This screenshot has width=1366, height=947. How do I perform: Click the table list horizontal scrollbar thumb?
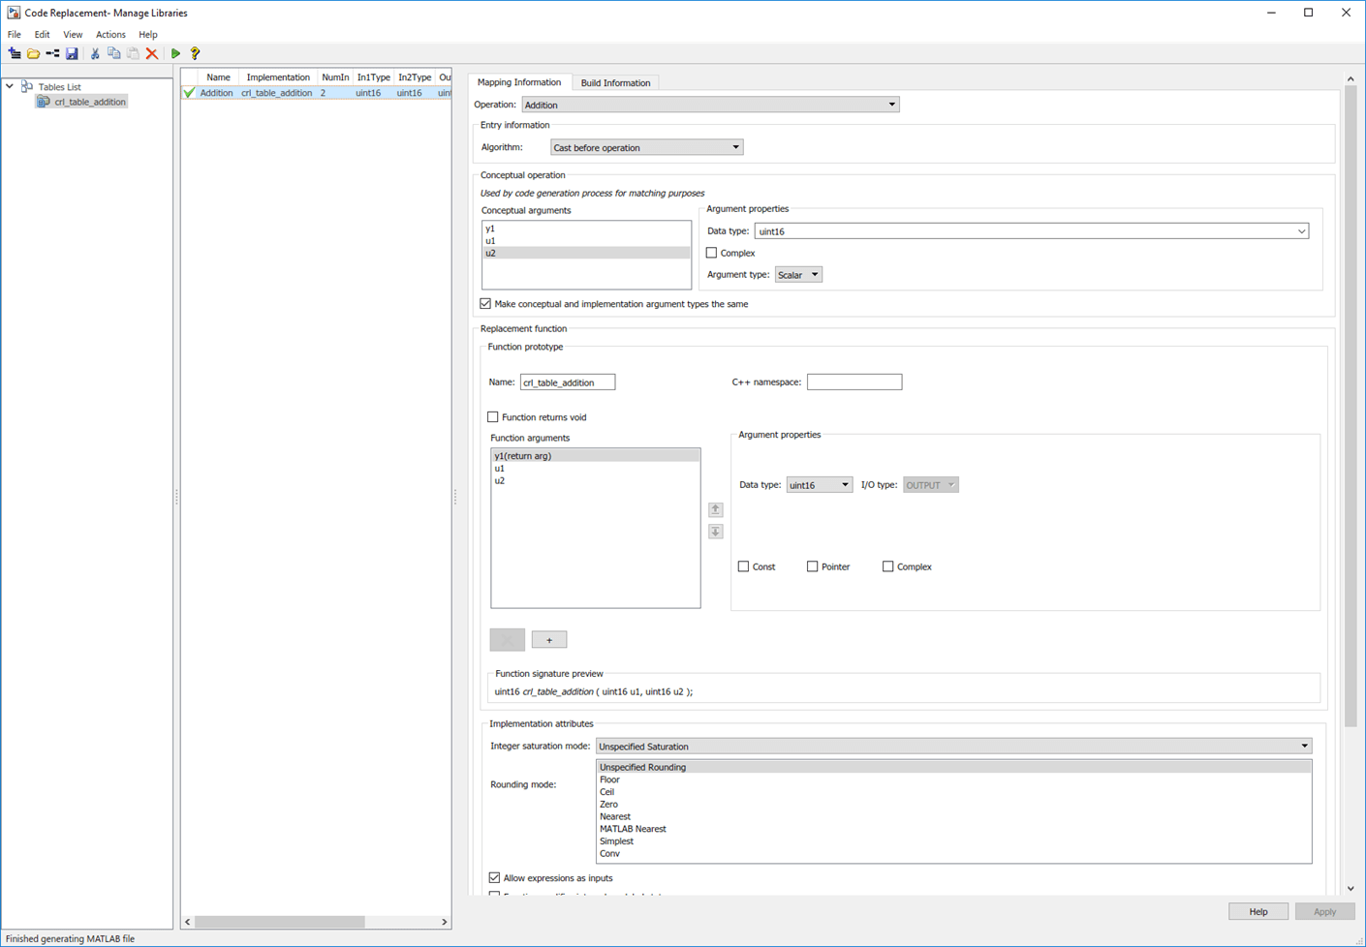(x=280, y=922)
